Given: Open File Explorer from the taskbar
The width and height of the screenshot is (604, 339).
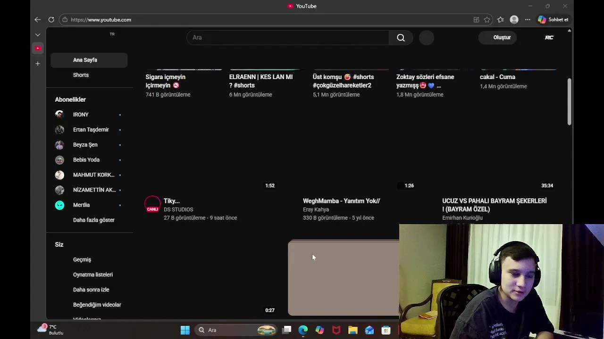Looking at the screenshot, I should coord(352,330).
